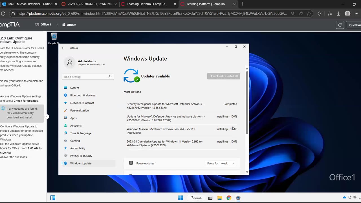Click More options heading
This screenshot has width=361, height=203.
(132, 92)
